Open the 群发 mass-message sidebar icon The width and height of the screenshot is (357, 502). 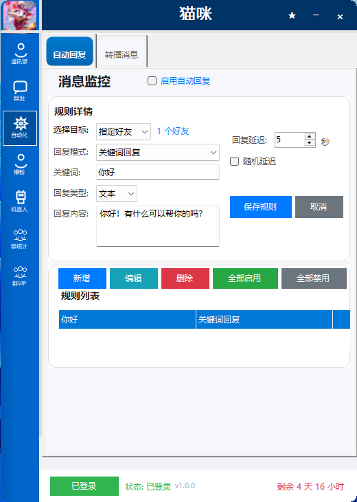[20, 91]
